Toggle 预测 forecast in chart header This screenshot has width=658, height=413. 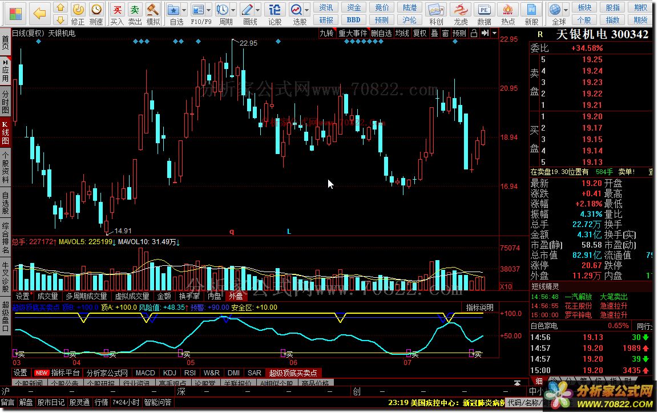point(459,33)
